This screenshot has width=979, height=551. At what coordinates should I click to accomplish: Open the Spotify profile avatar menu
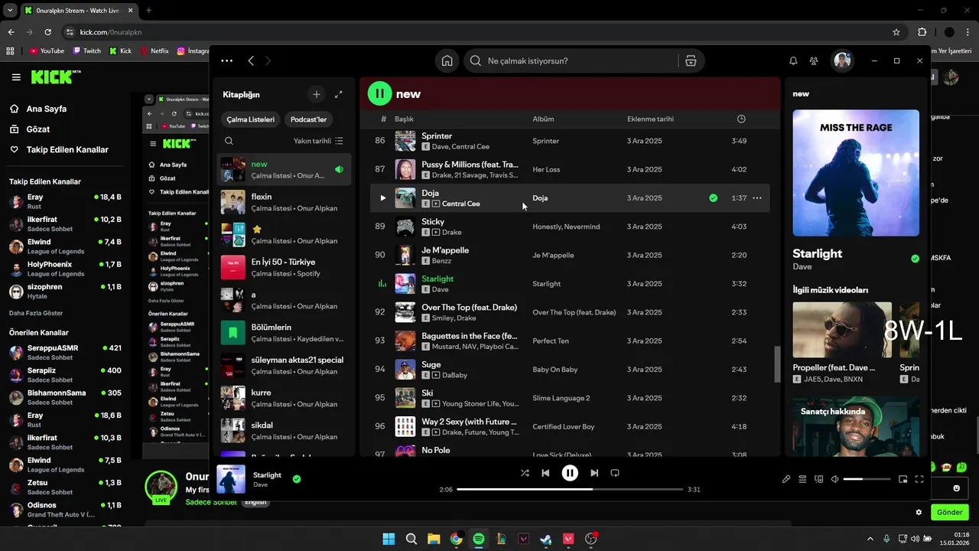click(842, 60)
